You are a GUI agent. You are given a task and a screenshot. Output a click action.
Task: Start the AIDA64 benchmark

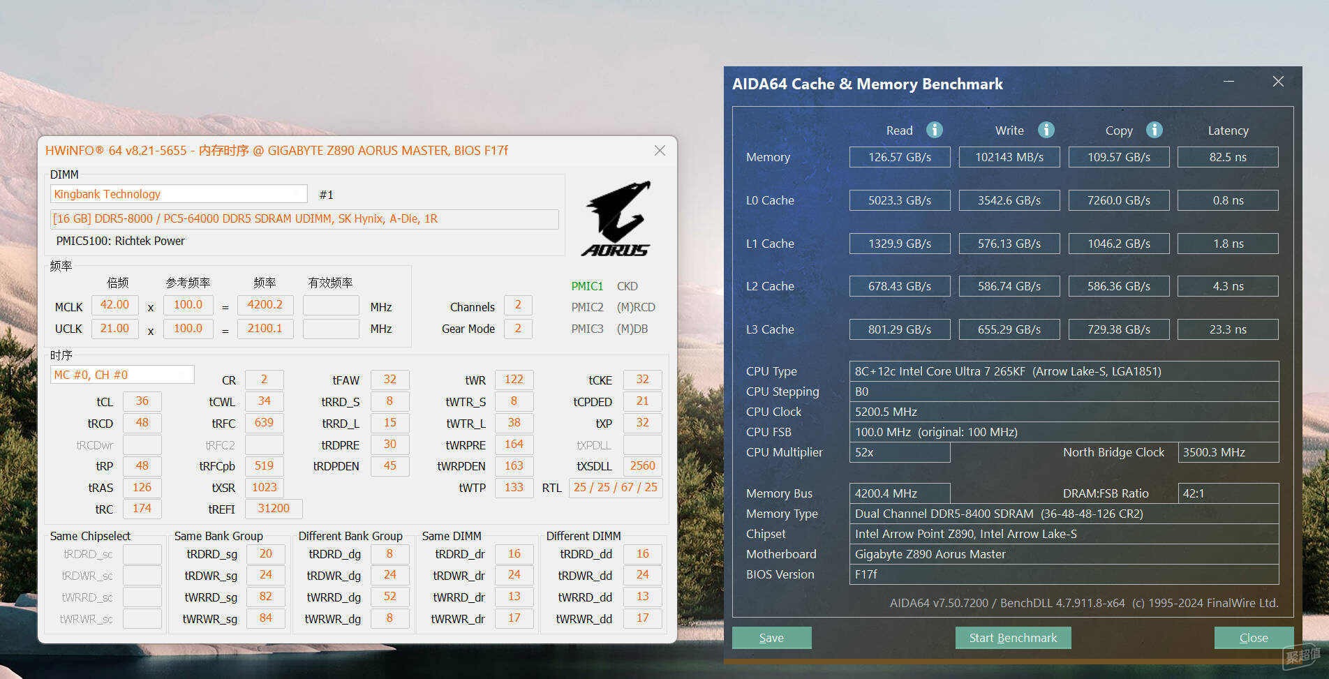click(1013, 638)
